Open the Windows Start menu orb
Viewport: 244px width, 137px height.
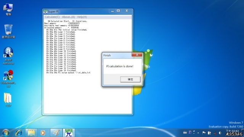6,133
